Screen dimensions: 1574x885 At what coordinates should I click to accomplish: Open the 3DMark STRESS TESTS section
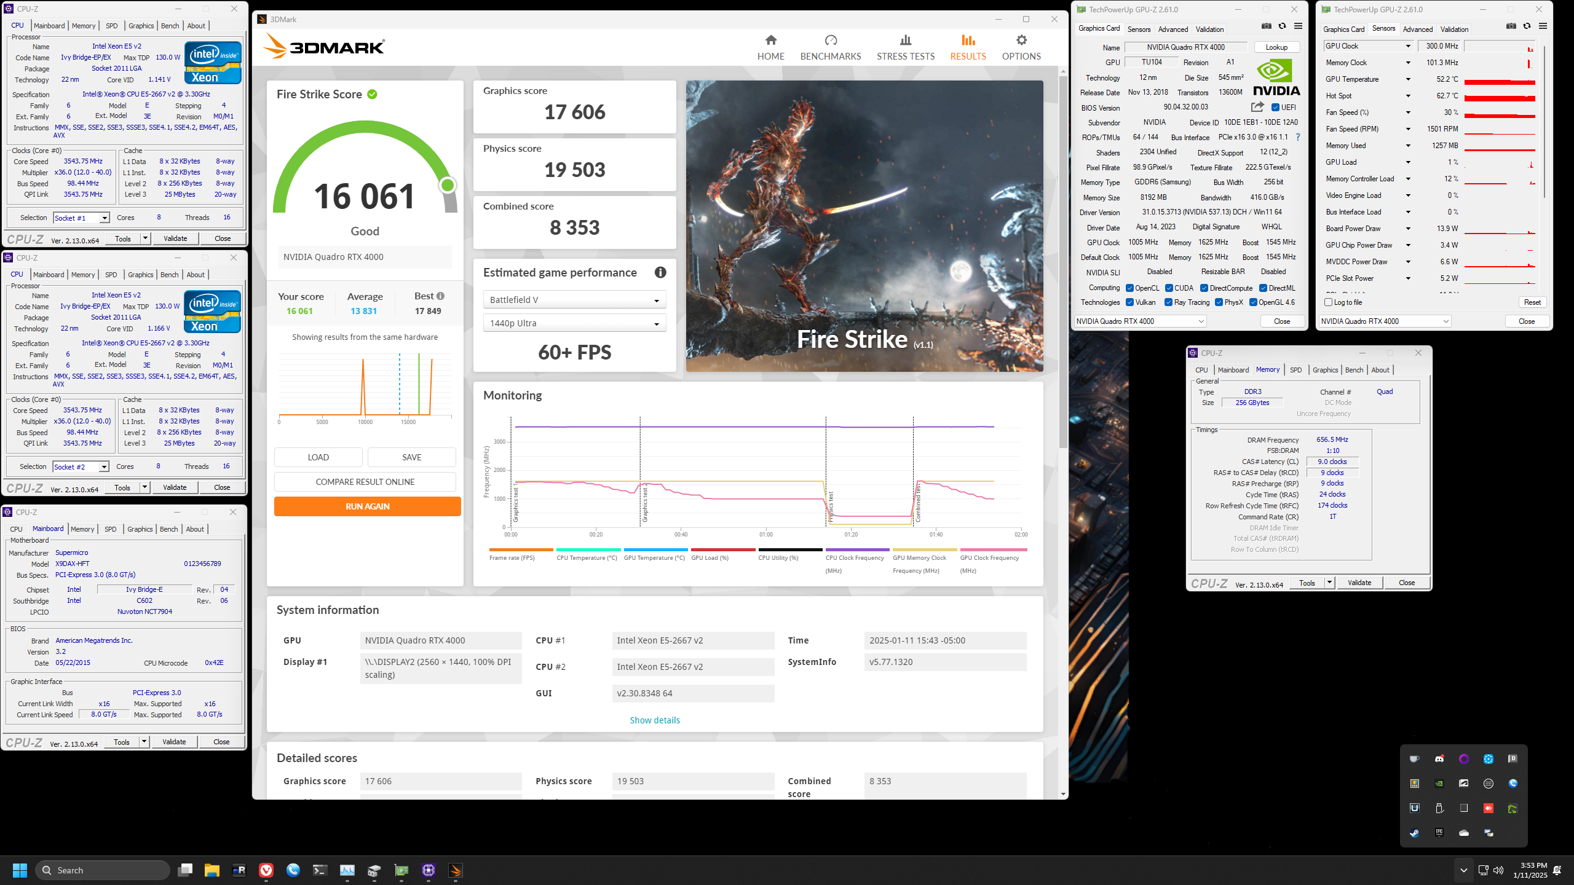(906, 47)
